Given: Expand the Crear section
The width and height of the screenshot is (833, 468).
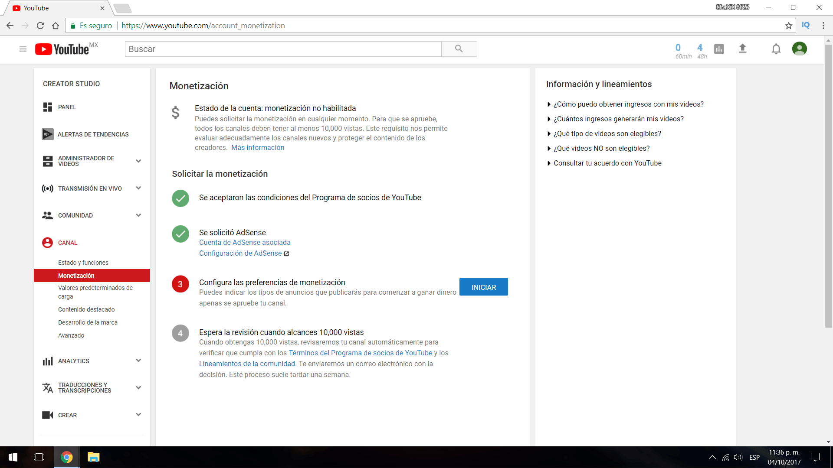Looking at the screenshot, I should (138, 415).
